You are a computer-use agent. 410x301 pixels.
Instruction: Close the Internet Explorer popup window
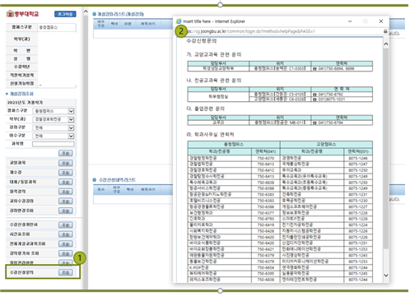381,21
